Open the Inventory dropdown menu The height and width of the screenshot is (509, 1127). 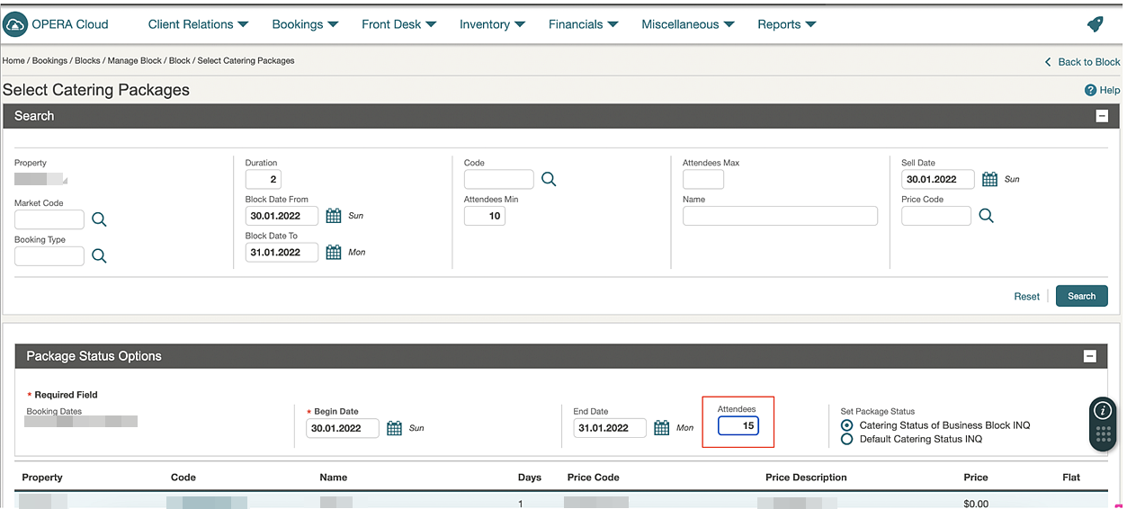[492, 24]
